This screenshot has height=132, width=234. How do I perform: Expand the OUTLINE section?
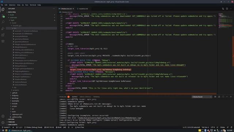pos(31,119)
